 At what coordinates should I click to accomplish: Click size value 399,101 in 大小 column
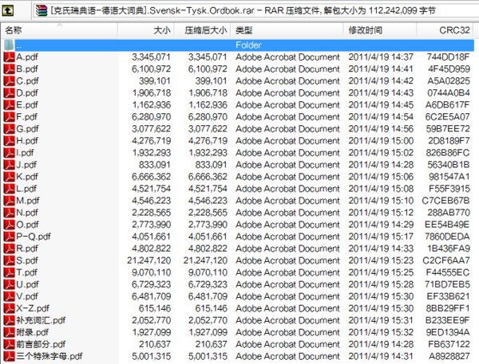[155, 80]
